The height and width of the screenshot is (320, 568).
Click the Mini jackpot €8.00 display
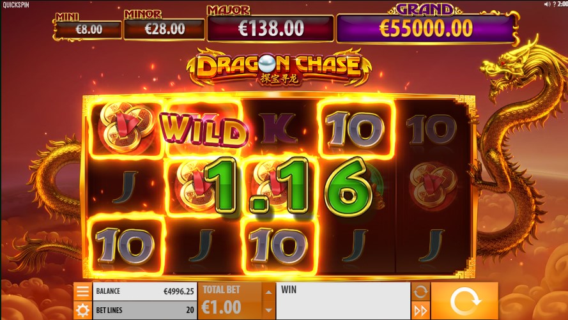click(88, 29)
